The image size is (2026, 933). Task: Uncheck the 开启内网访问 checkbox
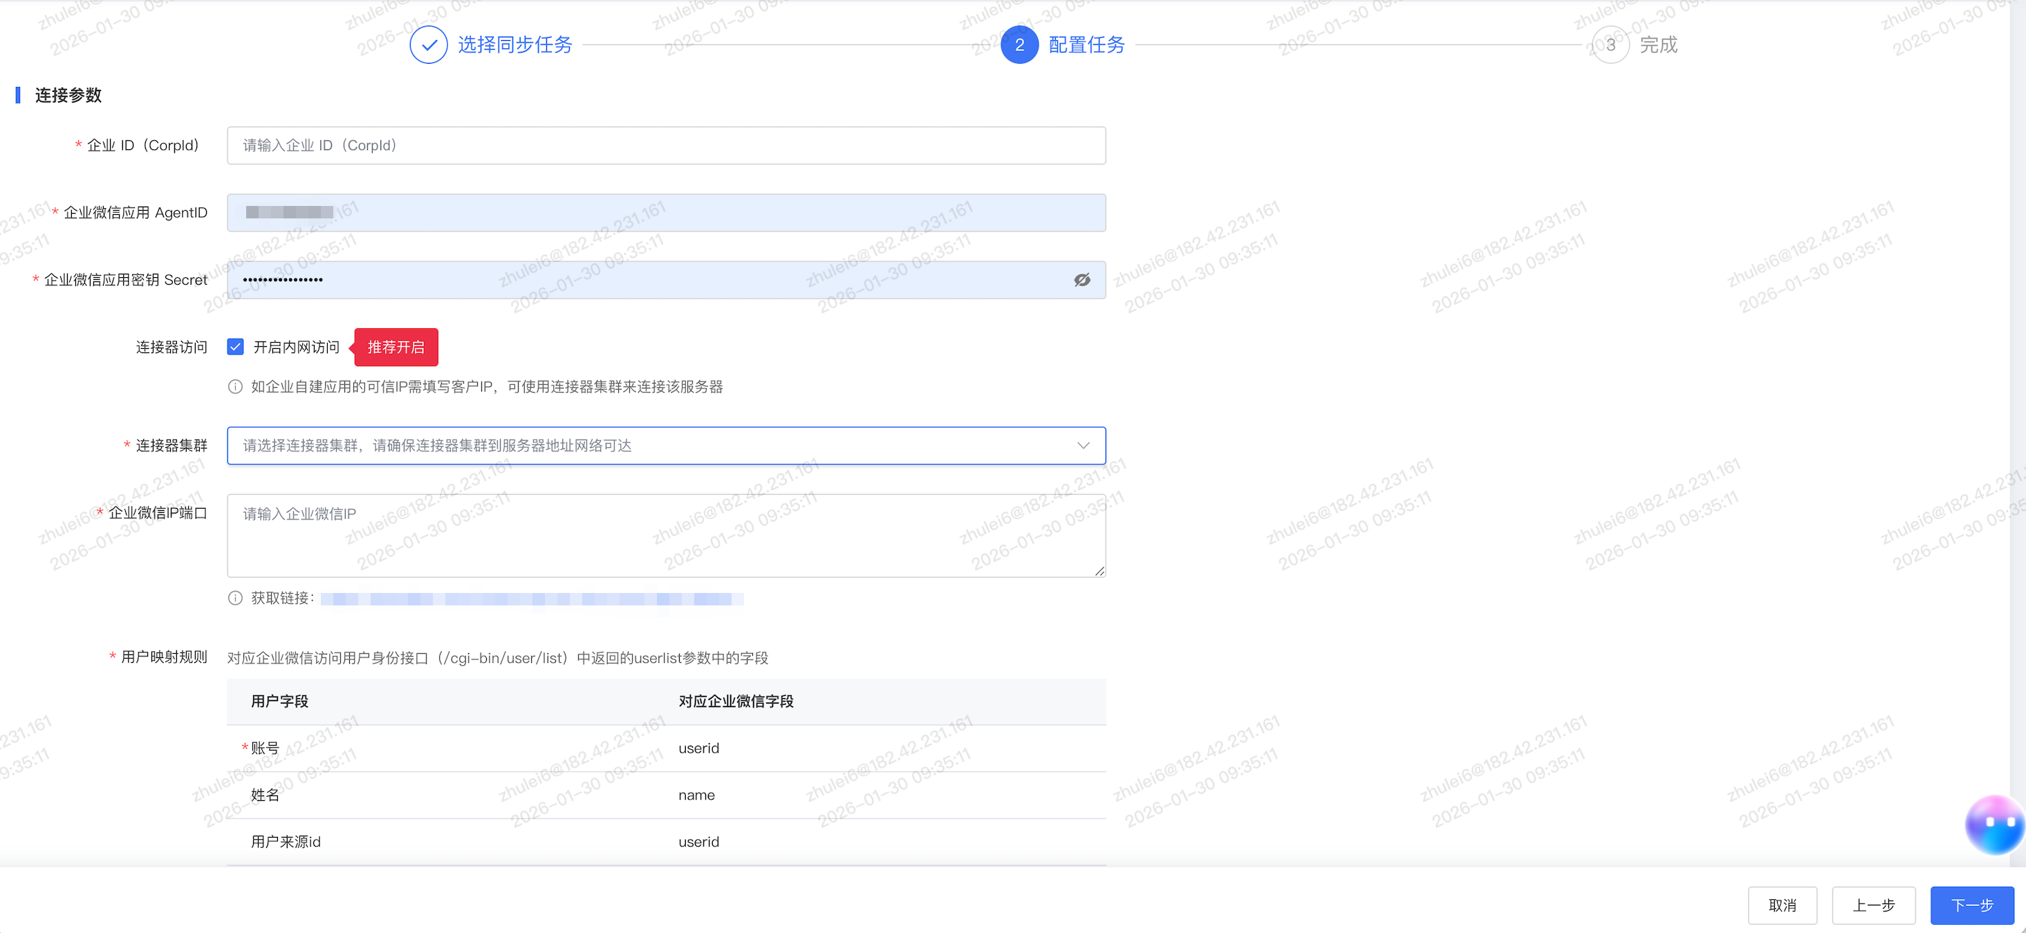(235, 347)
